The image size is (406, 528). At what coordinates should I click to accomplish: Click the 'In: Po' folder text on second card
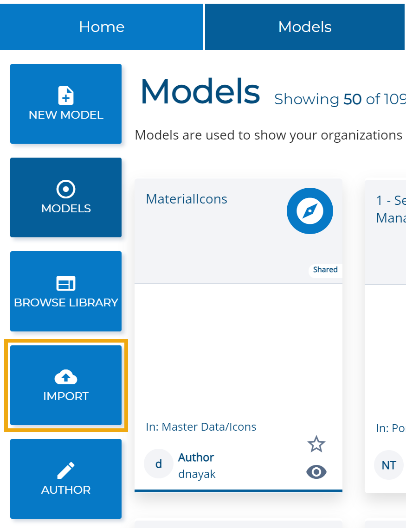click(x=391, y=428)
